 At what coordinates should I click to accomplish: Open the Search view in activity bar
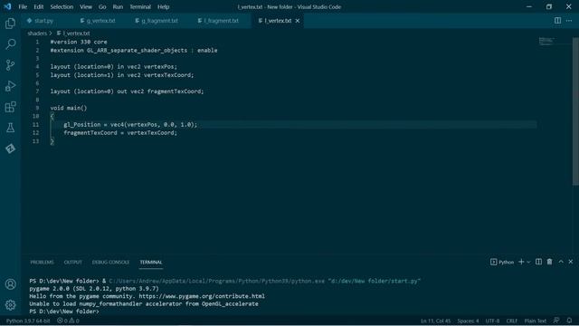click(10, 44)
